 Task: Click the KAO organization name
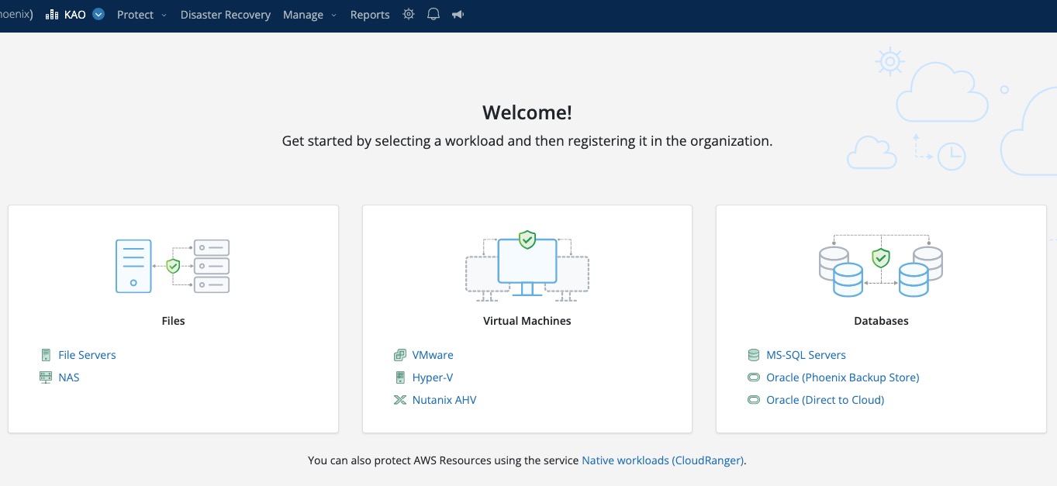tap(75, 15)
